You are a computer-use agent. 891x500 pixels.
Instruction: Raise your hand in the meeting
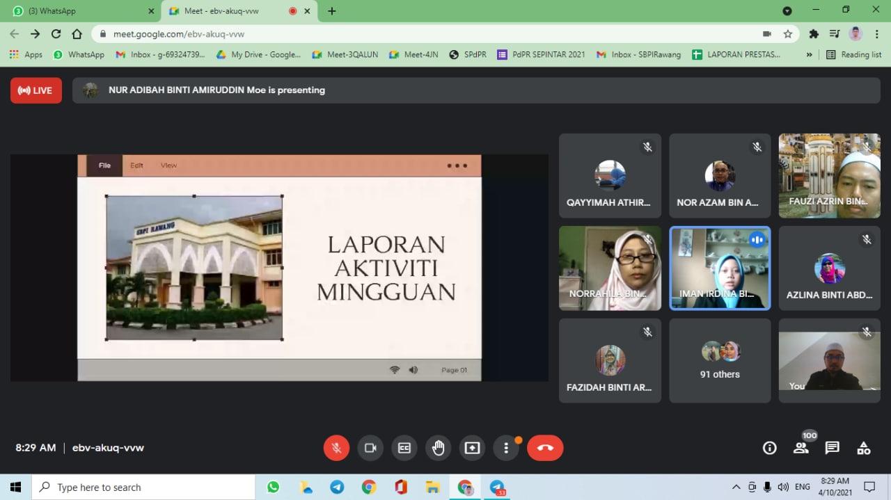[438, 448]
